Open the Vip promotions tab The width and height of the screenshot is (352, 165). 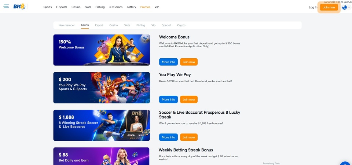tap(153, 25)
